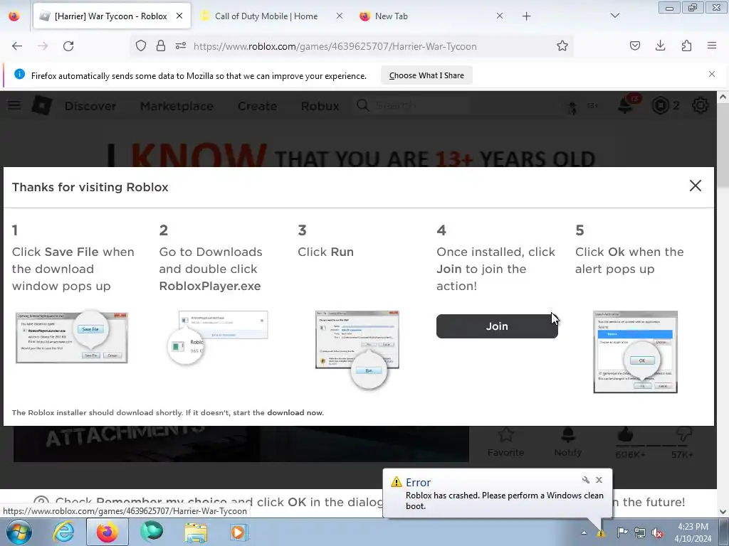This screenshot has width=729, height=546.
Task: Open site permissions icon in address bar
Action: pyautogui.click(x=181, y=46)
